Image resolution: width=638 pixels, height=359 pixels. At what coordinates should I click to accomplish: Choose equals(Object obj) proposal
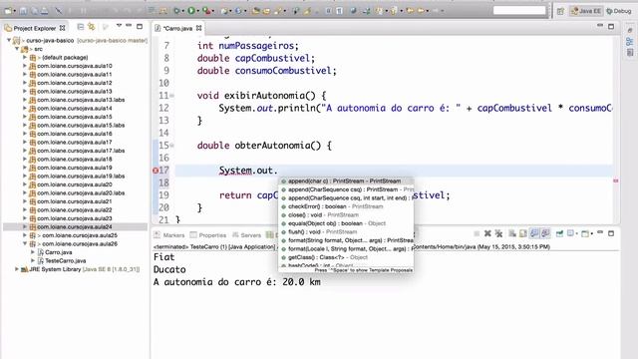coord(346,223)
